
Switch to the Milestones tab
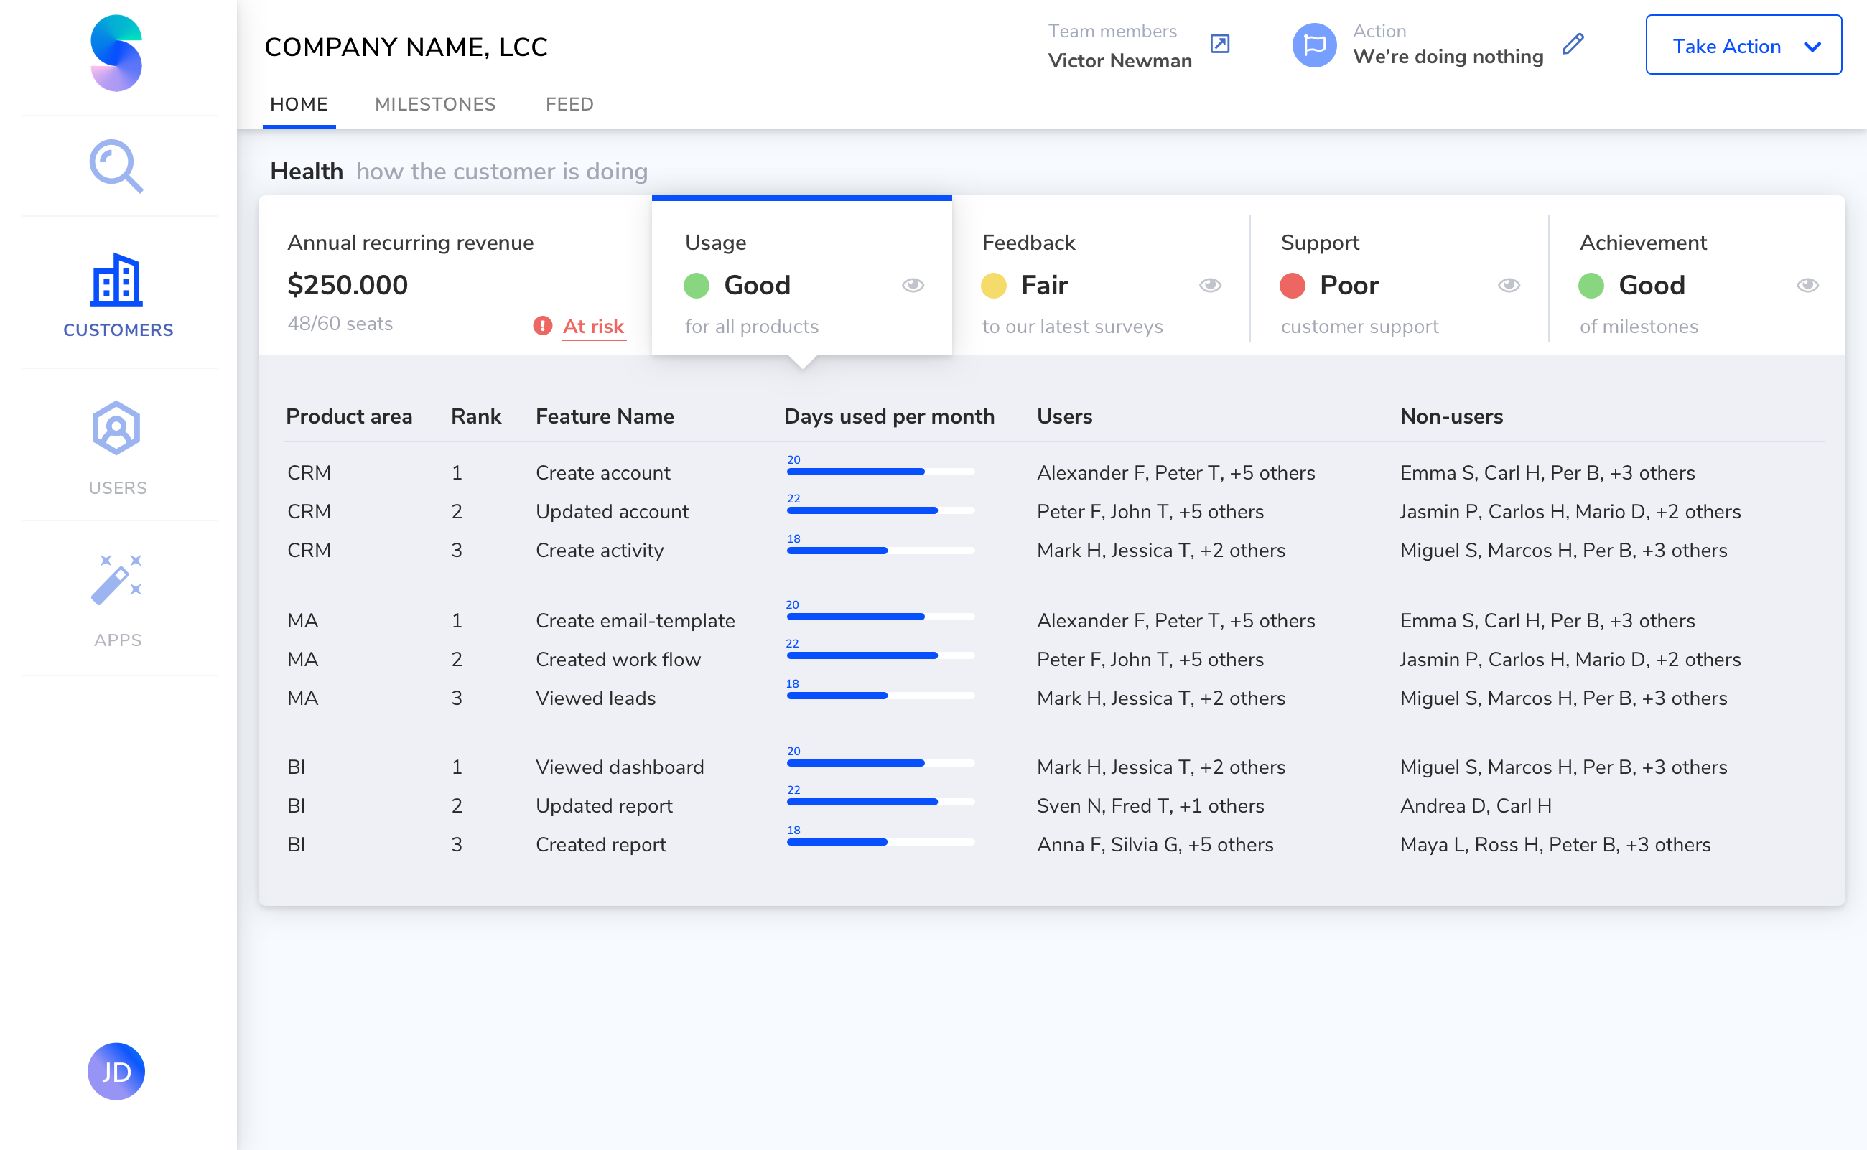pyautogui.click(x=435, y=104)
